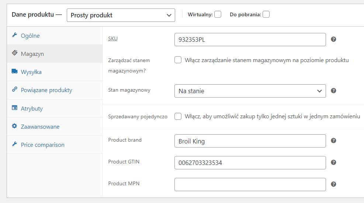Click the truck icon for Wysyłka
Screen dimensions: 364x203
coord(15,71)
